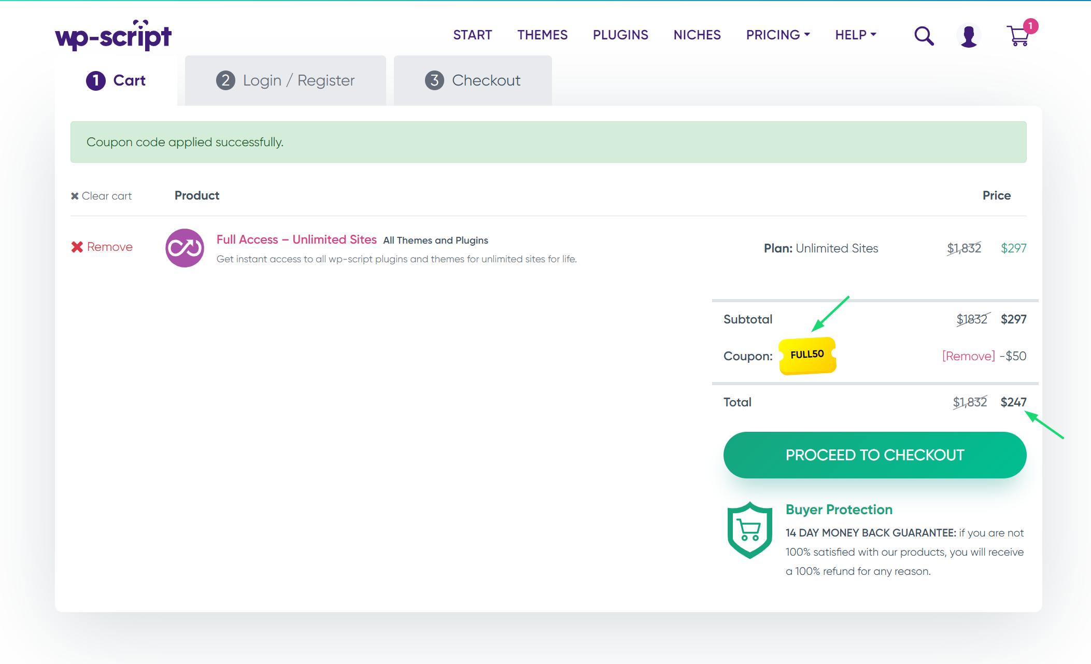Click Clear cart link
Viewport: 1091px width, 664px height.
(x=102, y=196)
